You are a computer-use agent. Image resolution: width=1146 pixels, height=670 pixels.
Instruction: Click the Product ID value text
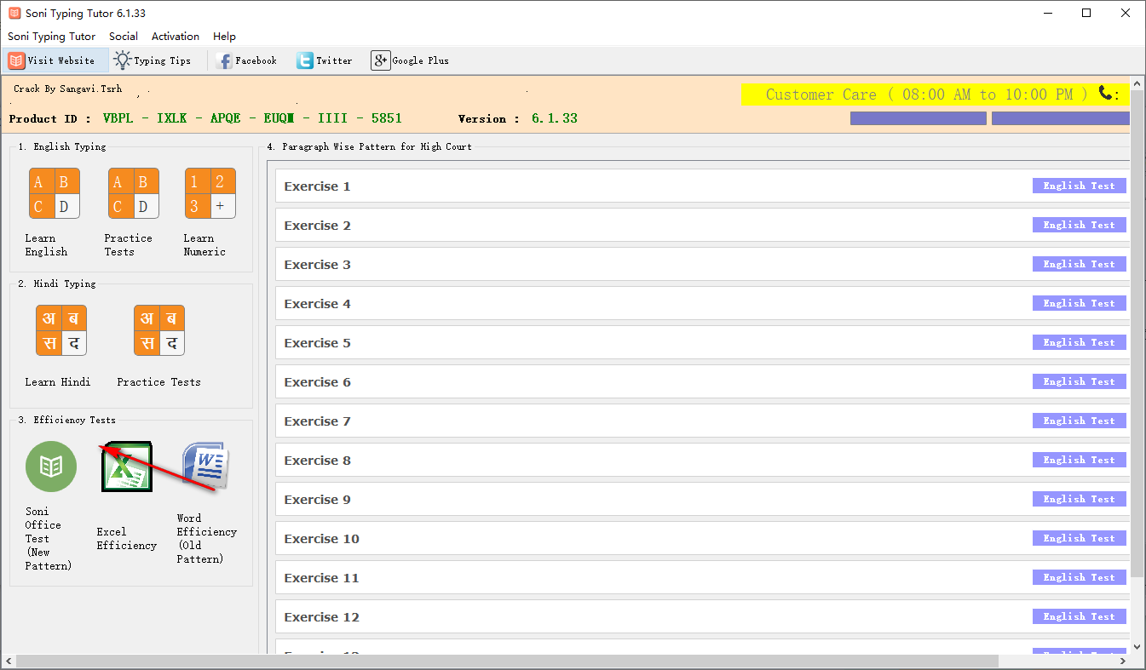pos(252,118)
